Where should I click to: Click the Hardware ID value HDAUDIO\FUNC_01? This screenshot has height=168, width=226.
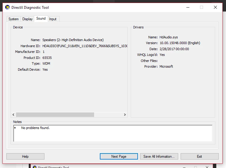tap(85, 46)
